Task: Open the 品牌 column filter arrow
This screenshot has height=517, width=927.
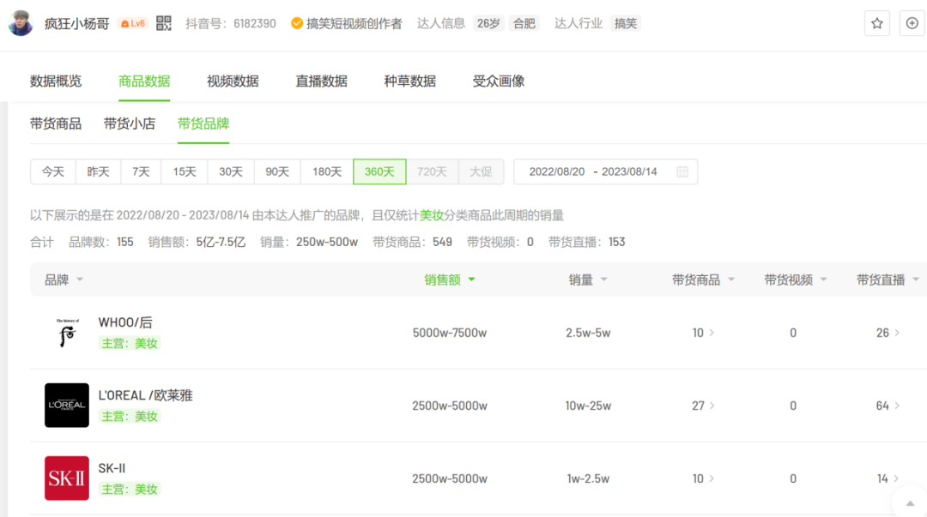Action: (80, 280)
